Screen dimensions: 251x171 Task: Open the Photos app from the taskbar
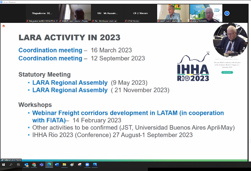[95, 165]
